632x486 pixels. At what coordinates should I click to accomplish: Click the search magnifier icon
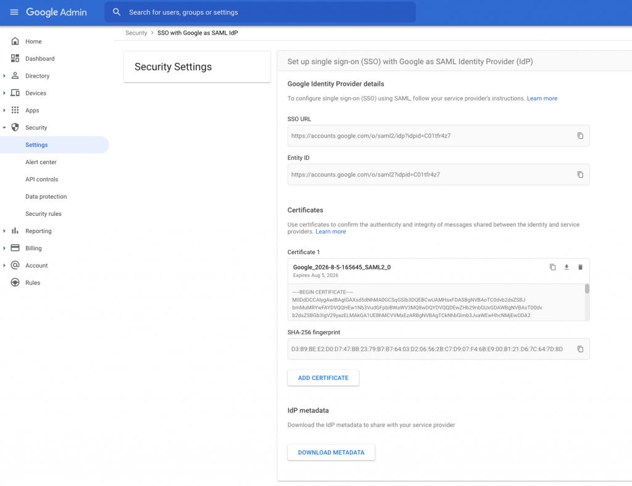click(117, 12)
